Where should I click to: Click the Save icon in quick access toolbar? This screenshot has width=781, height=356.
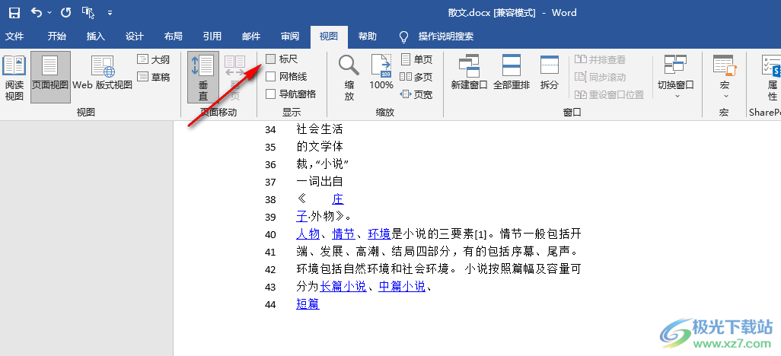tap(15, 12)
